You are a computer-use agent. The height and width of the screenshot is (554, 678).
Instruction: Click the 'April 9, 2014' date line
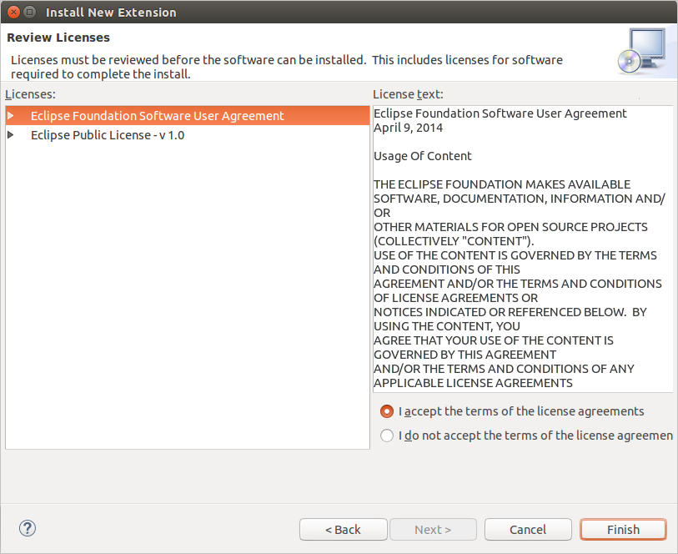408,128
